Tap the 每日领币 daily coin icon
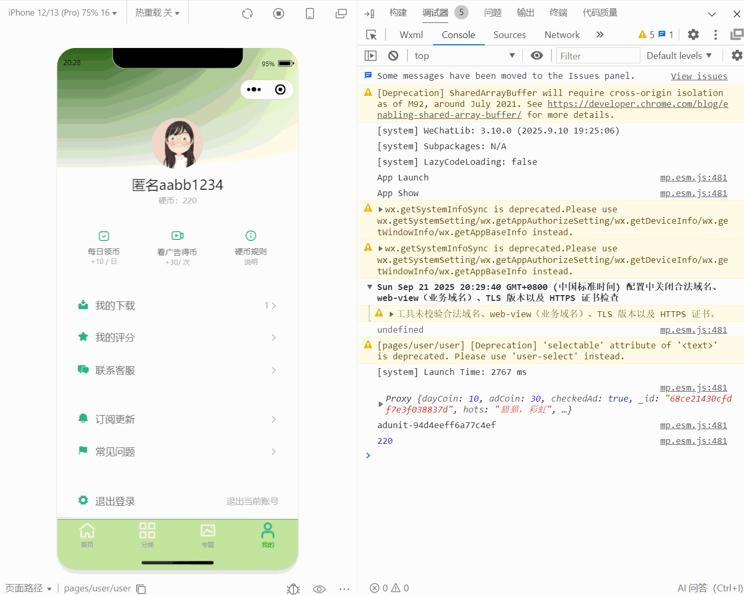744x595 pixels. point(104,236)
